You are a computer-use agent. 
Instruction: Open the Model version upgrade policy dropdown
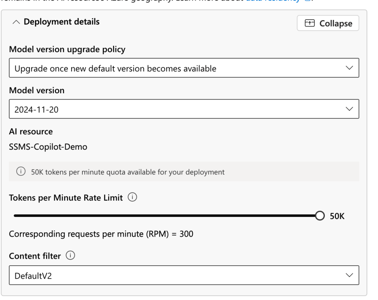(183, 68)
